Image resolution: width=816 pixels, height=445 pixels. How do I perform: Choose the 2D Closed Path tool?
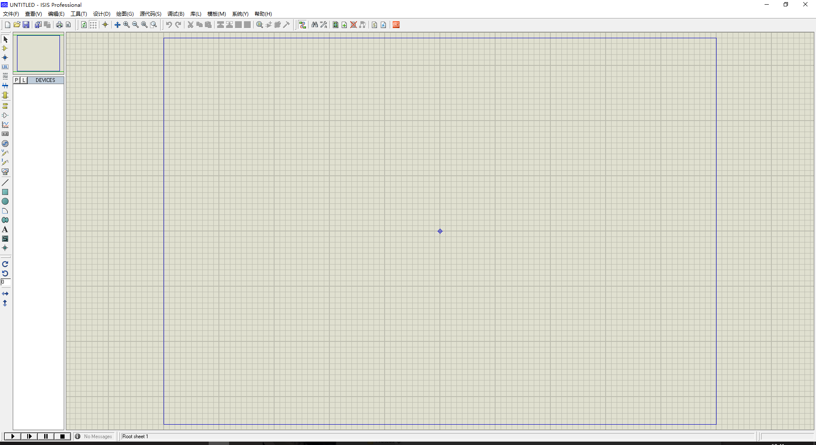[x=5, y=220]
